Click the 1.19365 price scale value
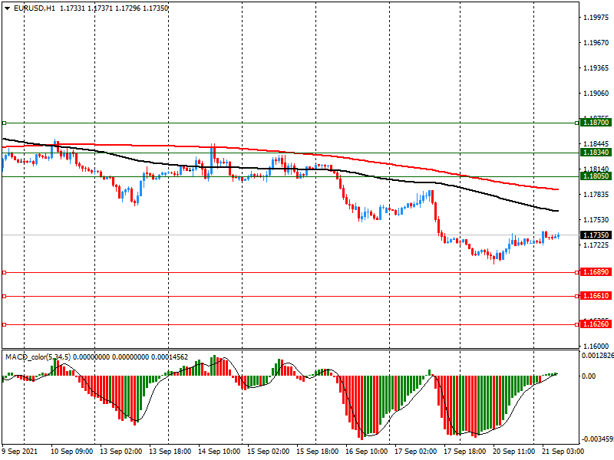This screenshot has width=614, height=460. [x=596, y=68]
